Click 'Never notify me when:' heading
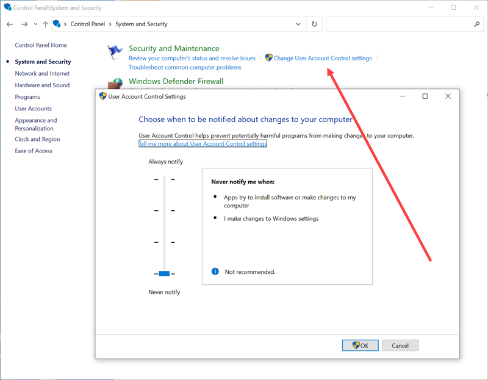The width and height of the screenshot is (488, 380). click(x=243, y=182)
